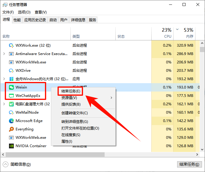Click the sort arrow above 内存 column
205x172 pixels.
[x=177, y=29]
